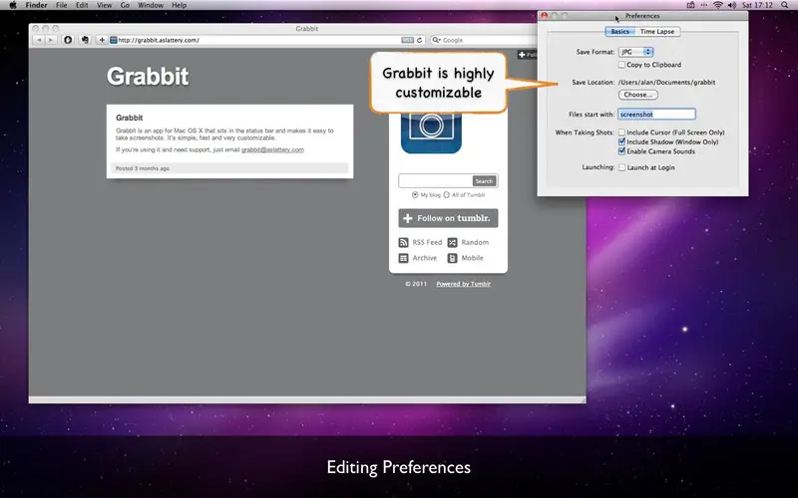Image resolution: width=798 pixels, height=498 pixels.
Task: Click the Google search field in Safari
Action: pos(484,40)
